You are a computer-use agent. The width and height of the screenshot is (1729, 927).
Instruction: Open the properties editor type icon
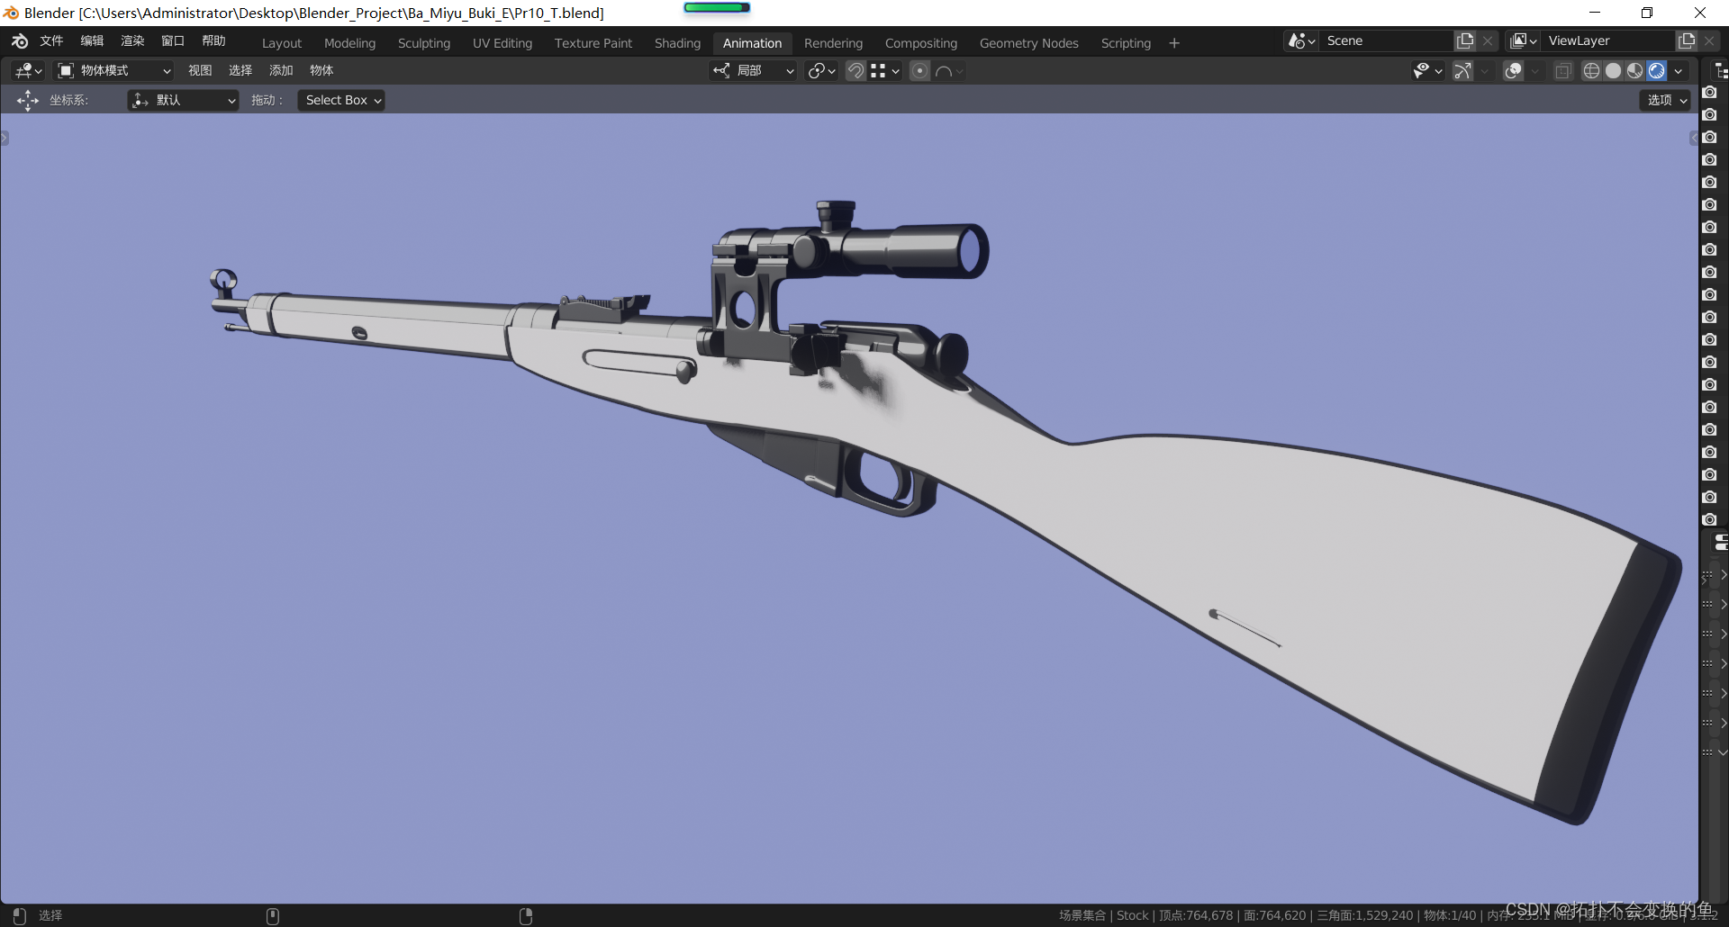coord(1721,542)
